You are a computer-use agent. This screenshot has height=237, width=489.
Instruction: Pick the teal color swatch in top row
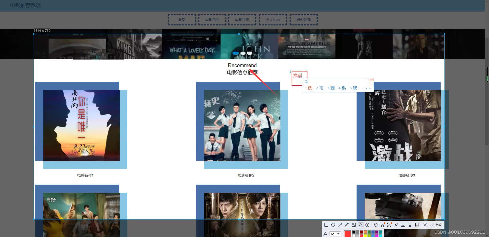pyautogui.click(x=381, y=232)
